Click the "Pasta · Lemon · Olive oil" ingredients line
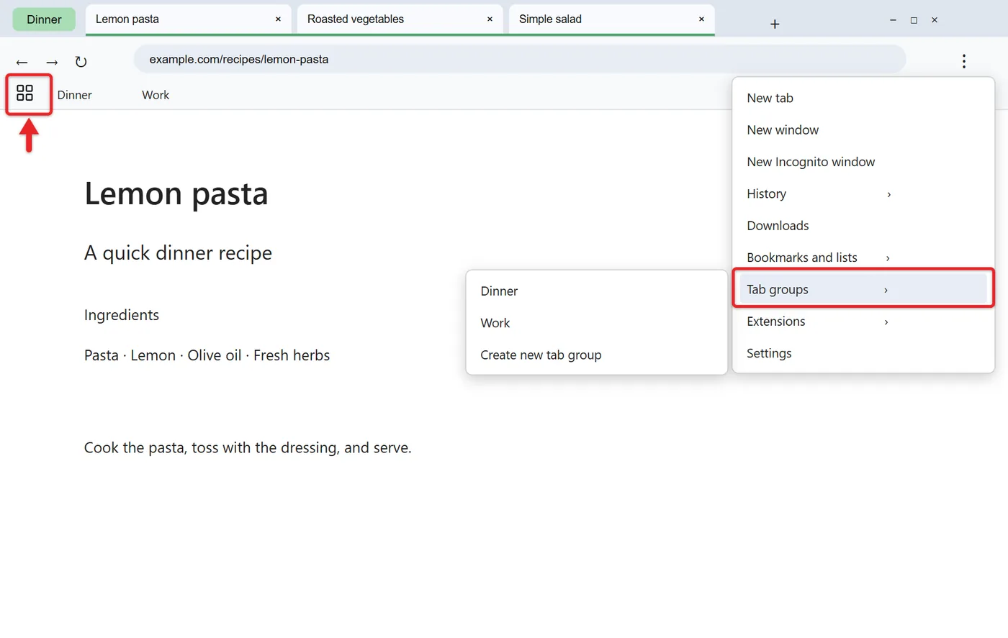The width and height of the screenshot is (1008, 638). pyautogui.click(x=207, y=355)
